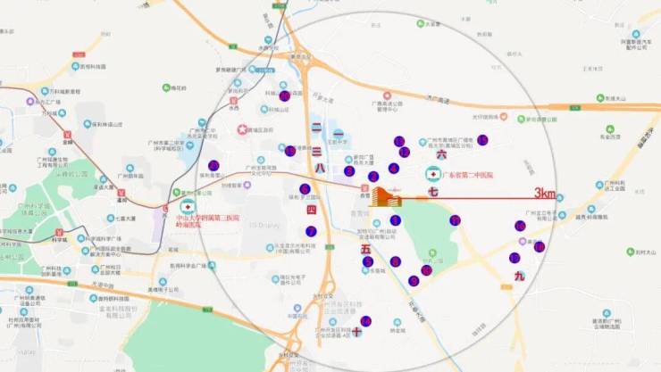Click the purple marker numbered 6

[305, 188]
